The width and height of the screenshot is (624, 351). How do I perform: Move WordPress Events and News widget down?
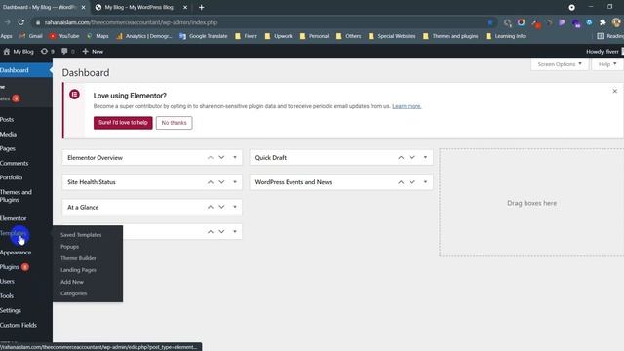tap(412, 182)
